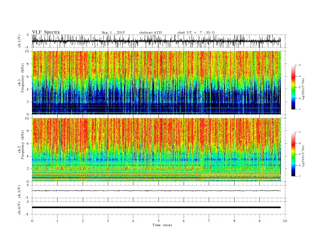The width and height of the screenshot is (321, 248).
Task: Click the 'Sep. 1, 2015' date text
Action: pyautogui.click(x=113, y=32)
